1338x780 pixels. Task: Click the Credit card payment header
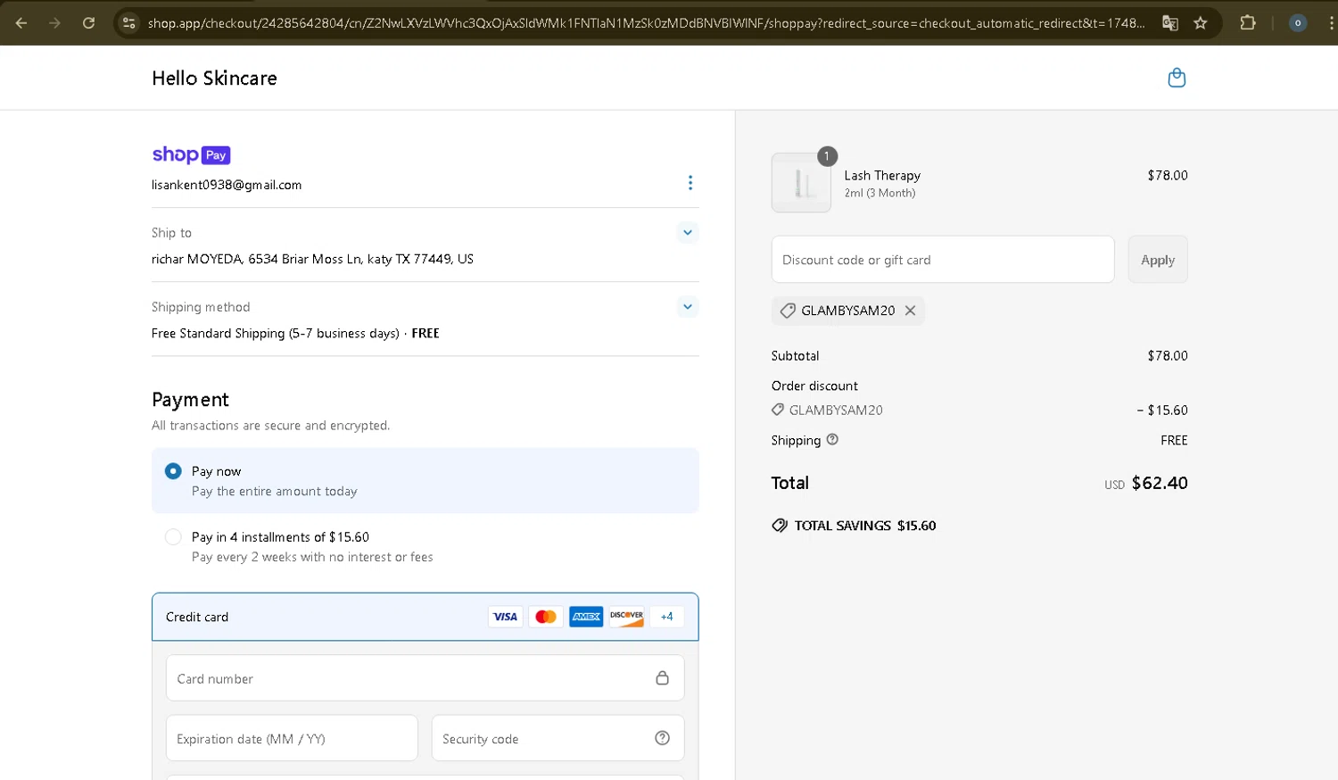[x=425, y=617]
